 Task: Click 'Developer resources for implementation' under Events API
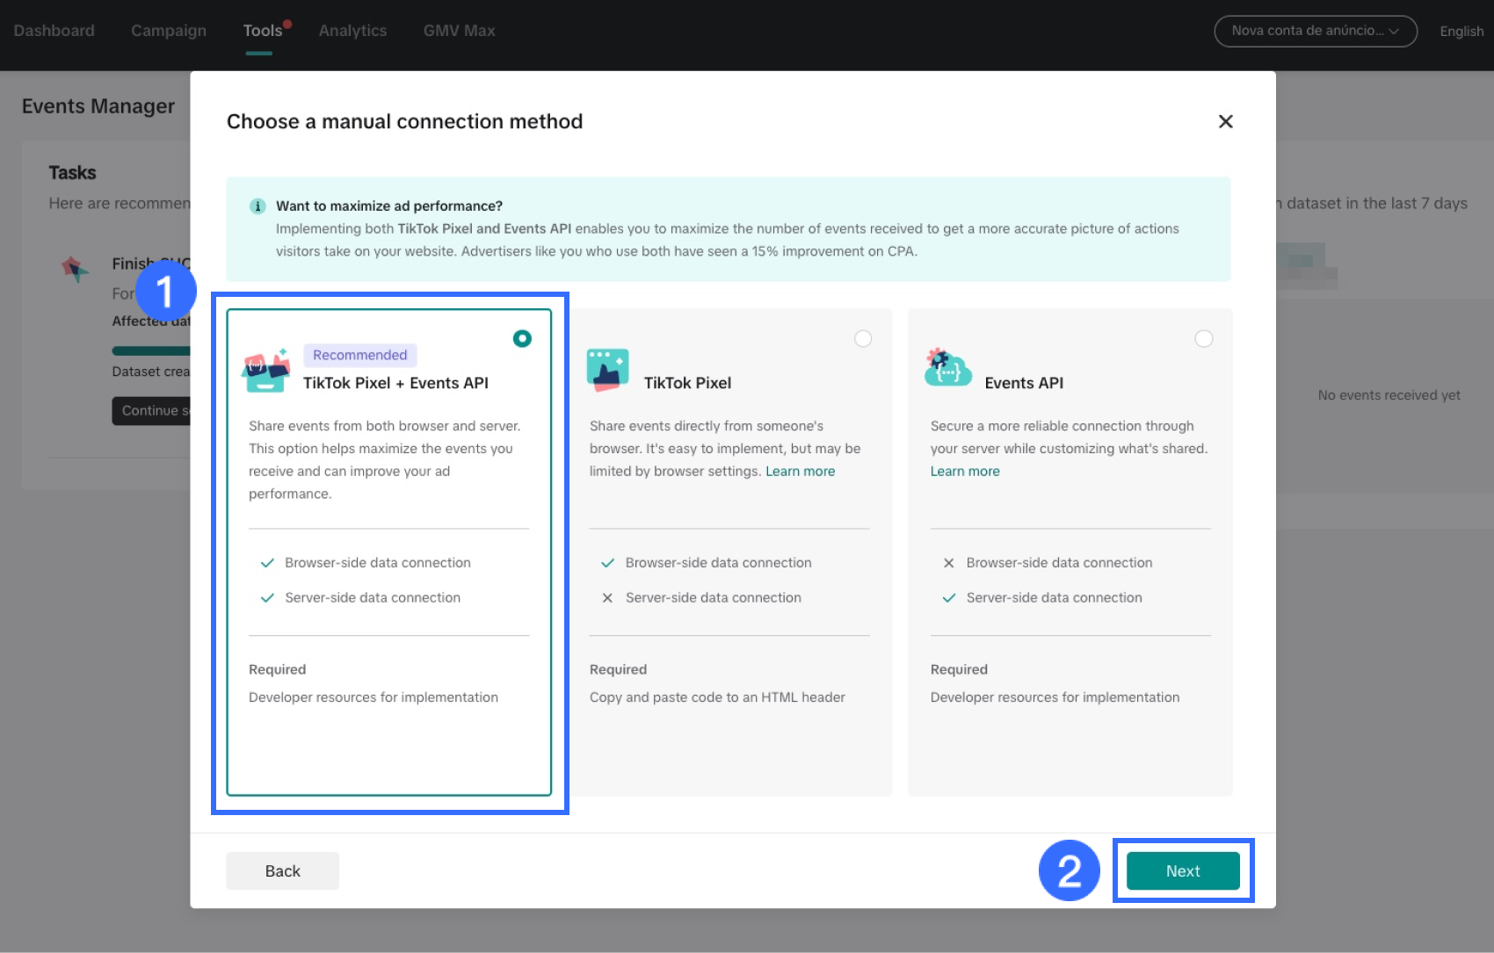[x=1055, y=697]
